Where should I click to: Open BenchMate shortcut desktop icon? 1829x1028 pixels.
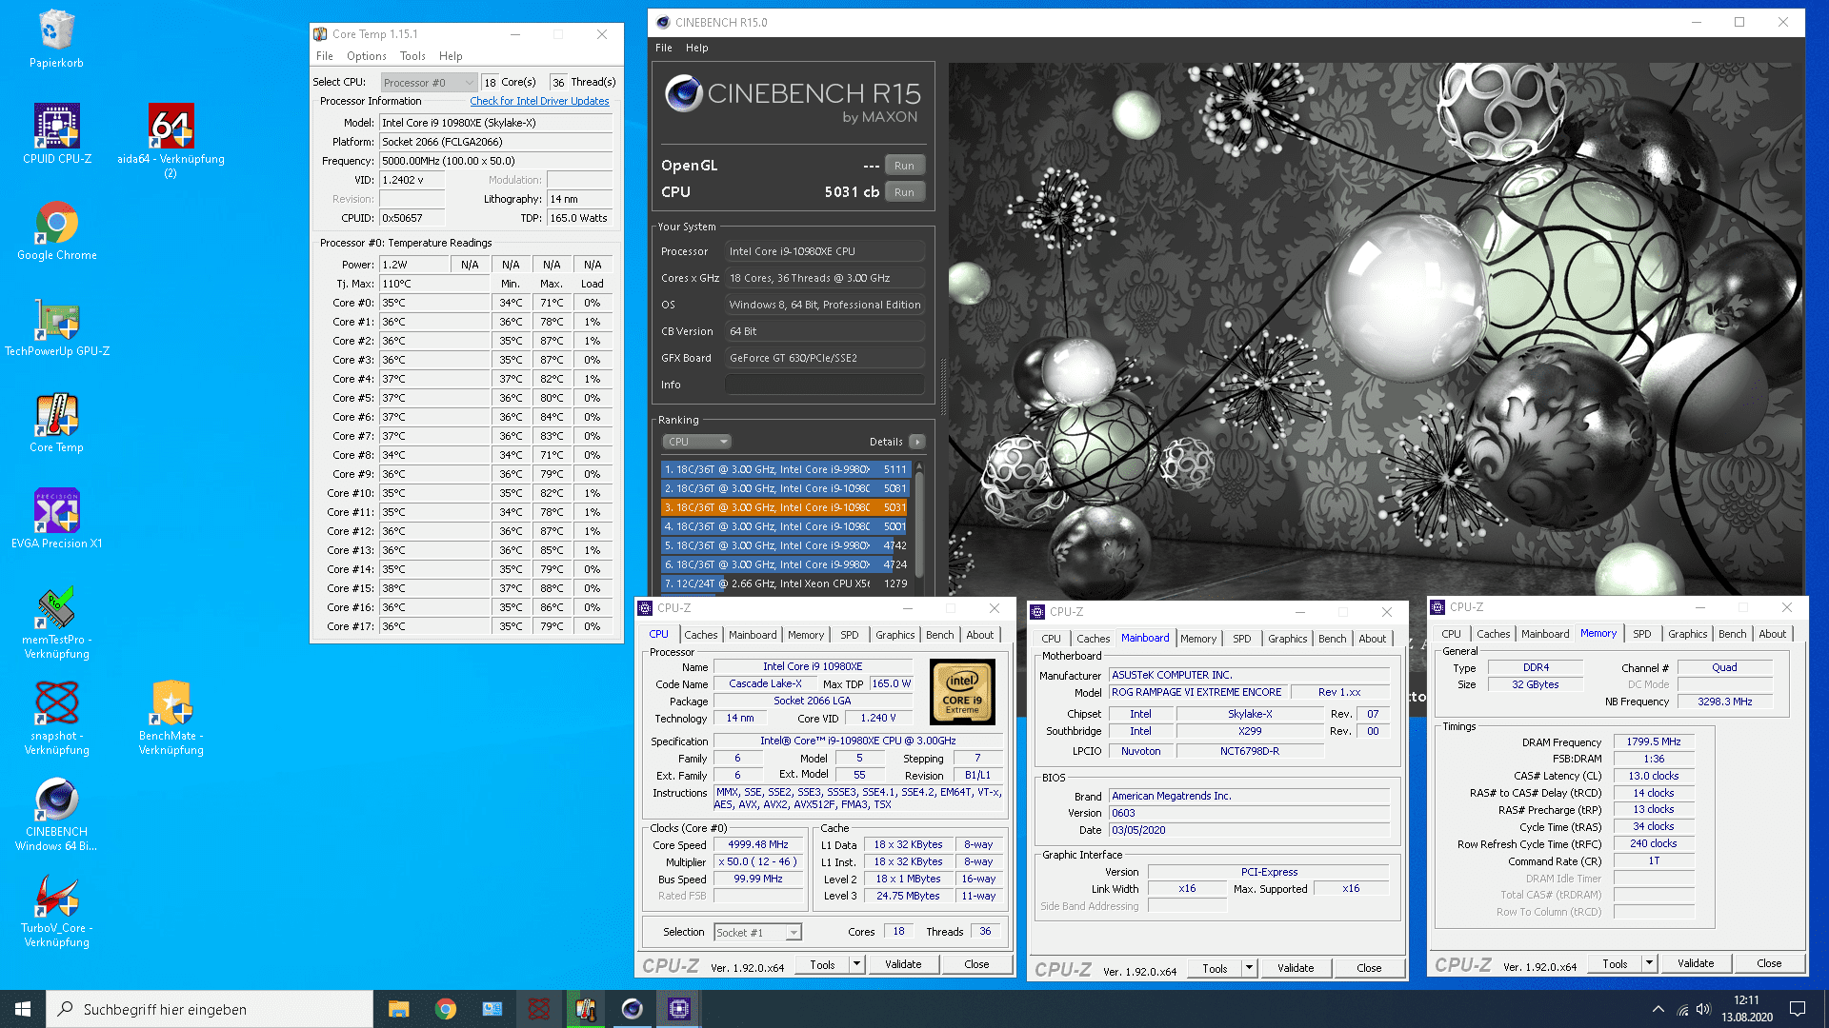[x=171, y=718]
